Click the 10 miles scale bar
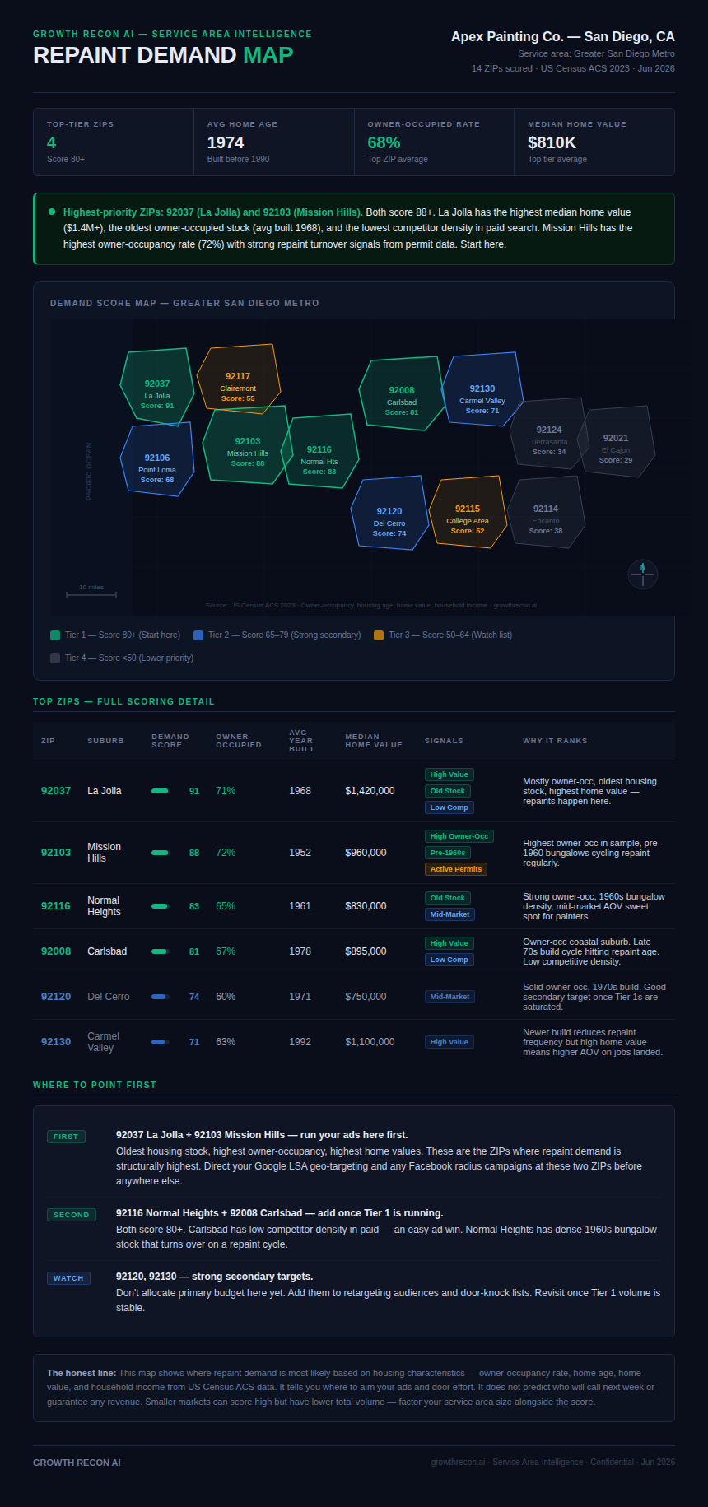 click(91, 592)
